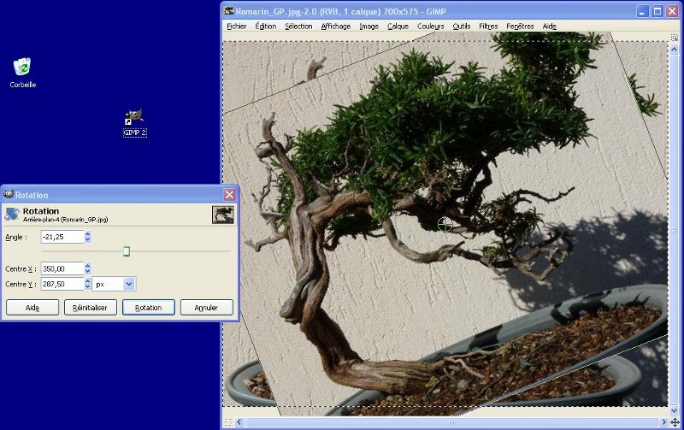Increase Centre Y with up stepper arrow
Viewport: 684px width, 430px height.
point(88,281)
